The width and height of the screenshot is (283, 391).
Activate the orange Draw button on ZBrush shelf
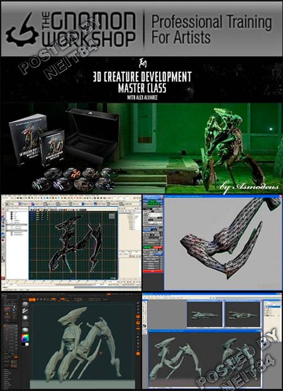tap(34, 300)
